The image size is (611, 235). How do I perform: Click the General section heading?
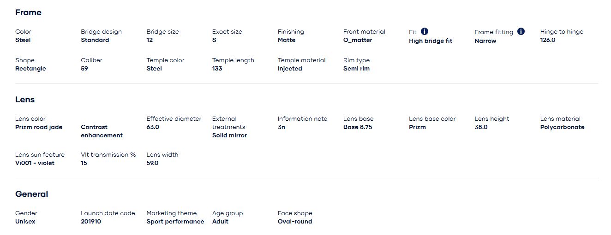point(31,194)
